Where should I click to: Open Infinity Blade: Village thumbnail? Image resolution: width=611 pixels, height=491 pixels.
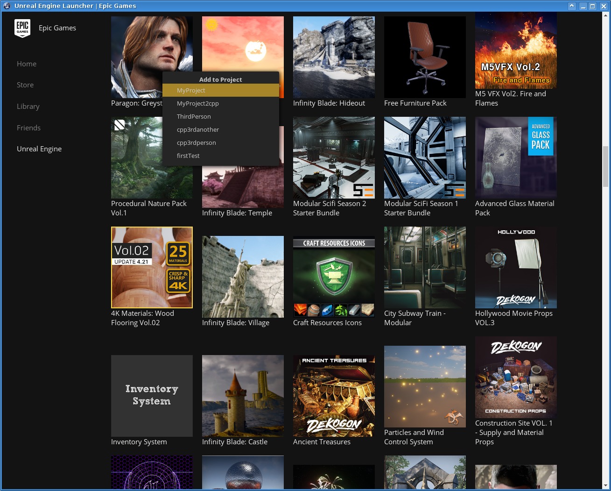click(x=243, y=277)
